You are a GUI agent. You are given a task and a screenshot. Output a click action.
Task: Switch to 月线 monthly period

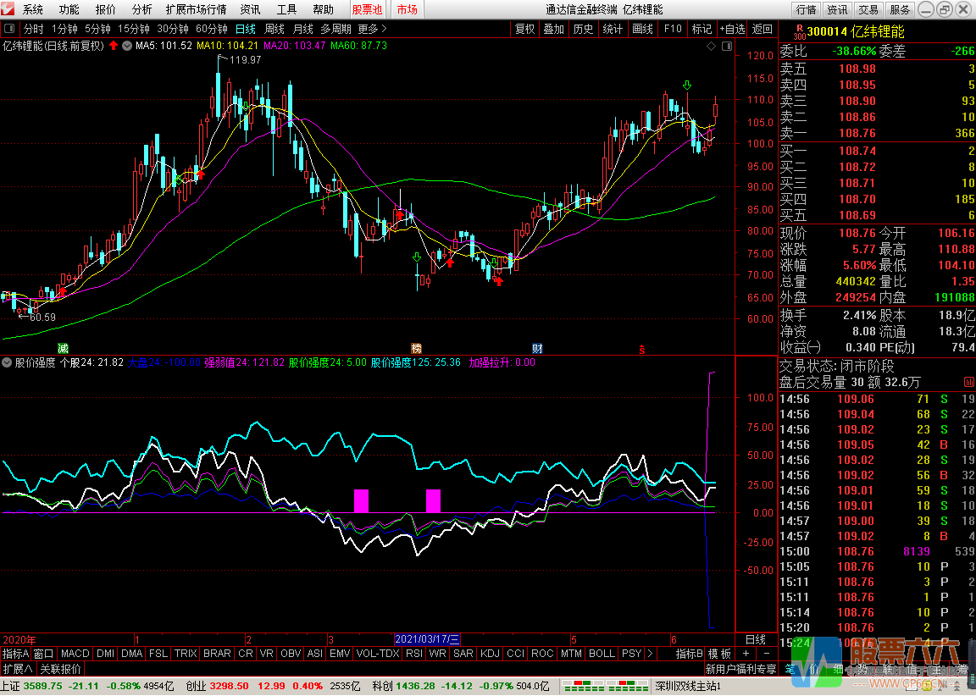302,29
